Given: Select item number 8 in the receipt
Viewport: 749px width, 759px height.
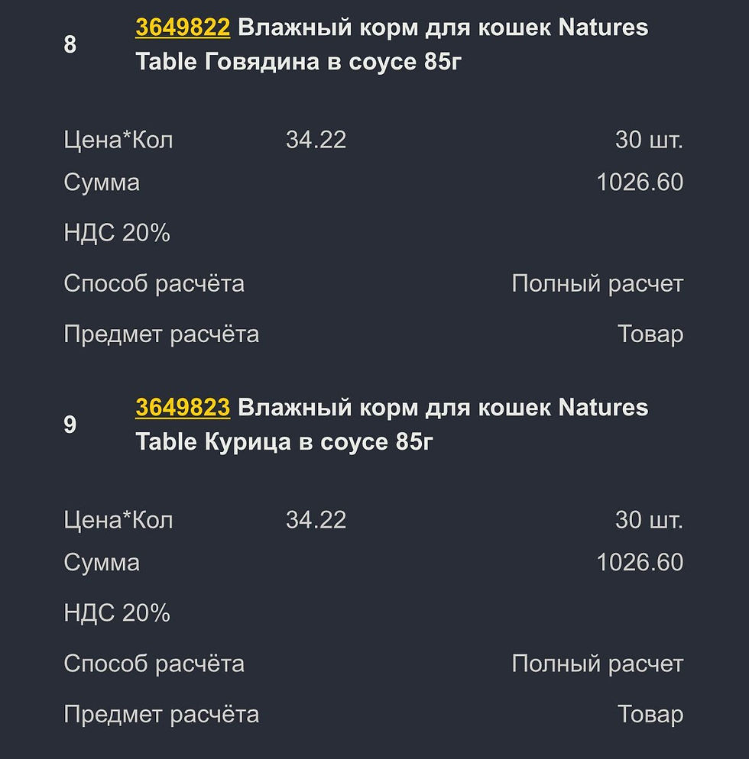Looking at the screenshot, I should (x=70, y=45).
